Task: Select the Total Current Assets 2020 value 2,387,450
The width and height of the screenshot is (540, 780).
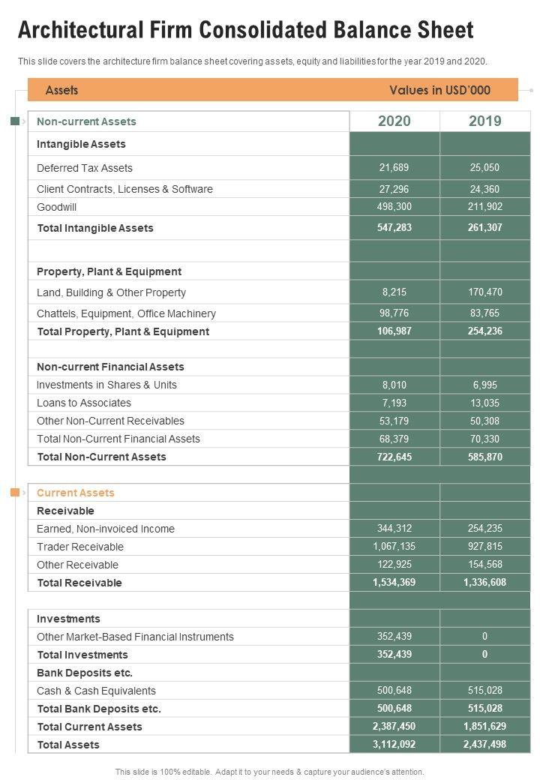Action: click(x=394, y=727)
